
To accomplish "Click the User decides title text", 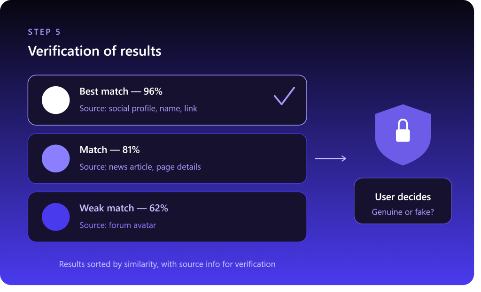I will coord(403,197).
